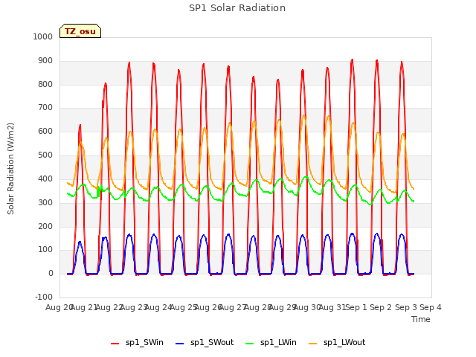
Task: Click the 800 y-axis tick label
Action: pyautogui.click(x=45, y=84)
